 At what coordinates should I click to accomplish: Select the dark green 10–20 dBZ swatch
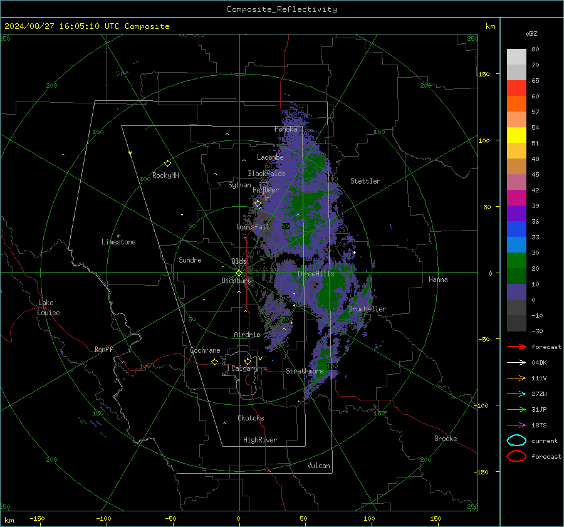[516, 276]
